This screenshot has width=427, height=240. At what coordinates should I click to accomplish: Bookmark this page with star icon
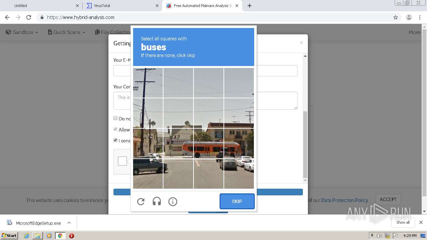tap(396, 17)
